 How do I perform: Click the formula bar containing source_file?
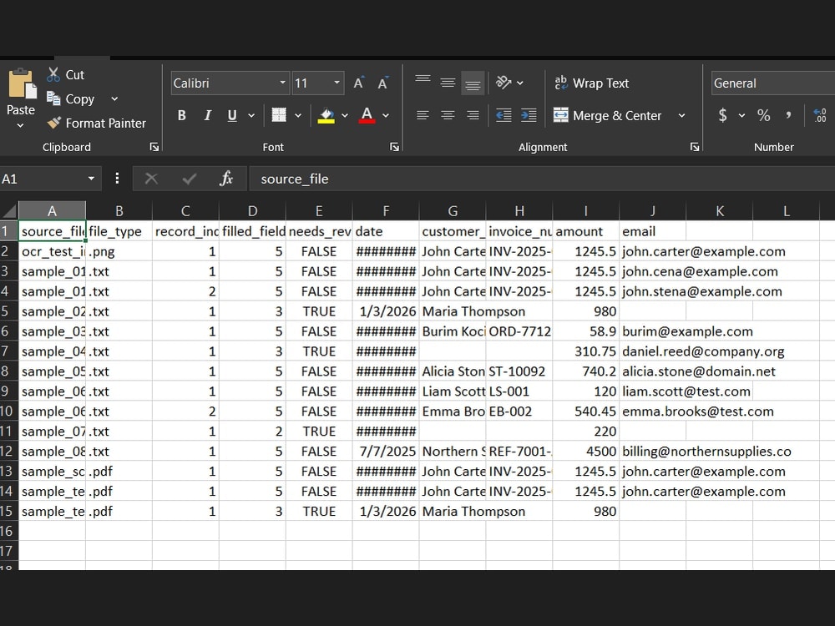coord(542,179)
